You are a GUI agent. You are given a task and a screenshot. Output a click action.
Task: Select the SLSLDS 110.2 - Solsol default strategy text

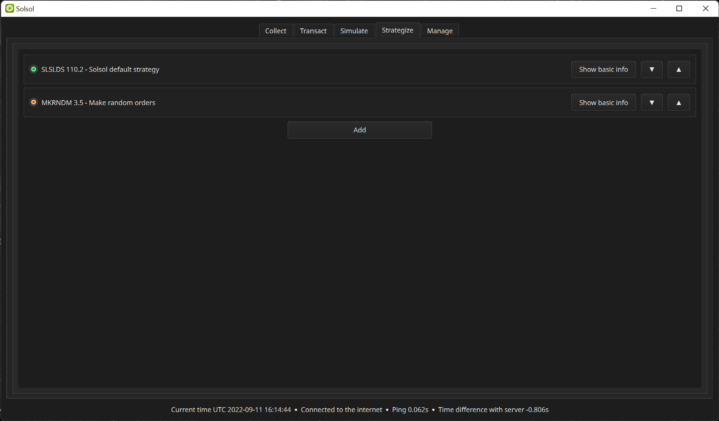[100, 70]
